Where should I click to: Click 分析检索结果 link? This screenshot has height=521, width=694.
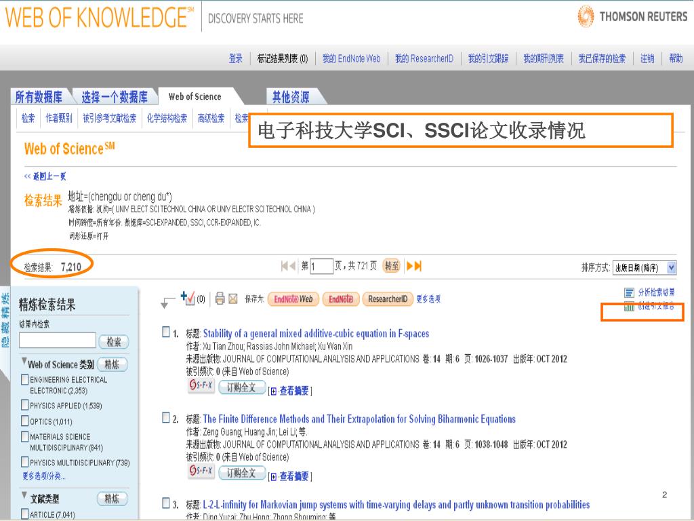pos(656,292)
